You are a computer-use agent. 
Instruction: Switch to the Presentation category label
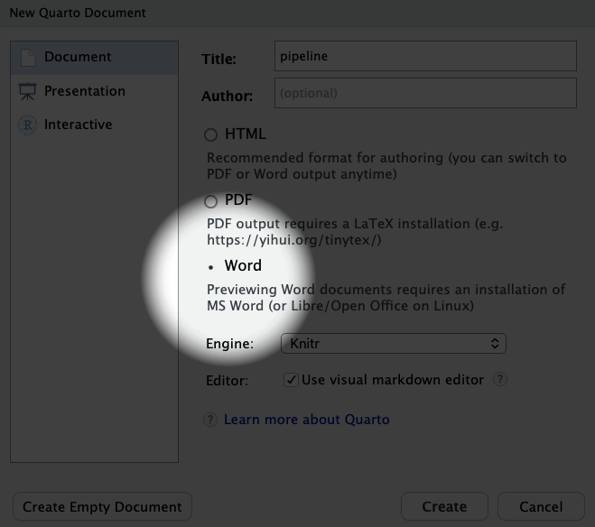coord(85,91)
